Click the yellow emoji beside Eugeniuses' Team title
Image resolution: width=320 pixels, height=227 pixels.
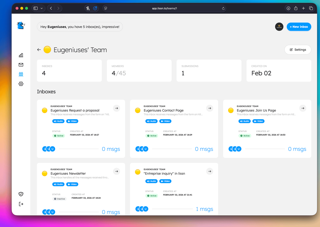(47, 49)
